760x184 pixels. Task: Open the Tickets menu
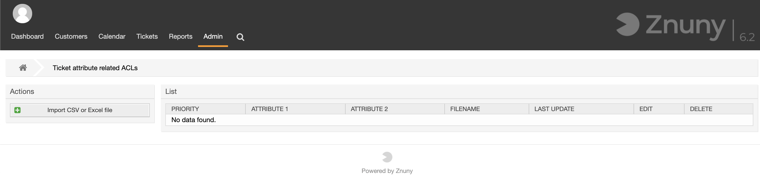[x=147, y=36]
